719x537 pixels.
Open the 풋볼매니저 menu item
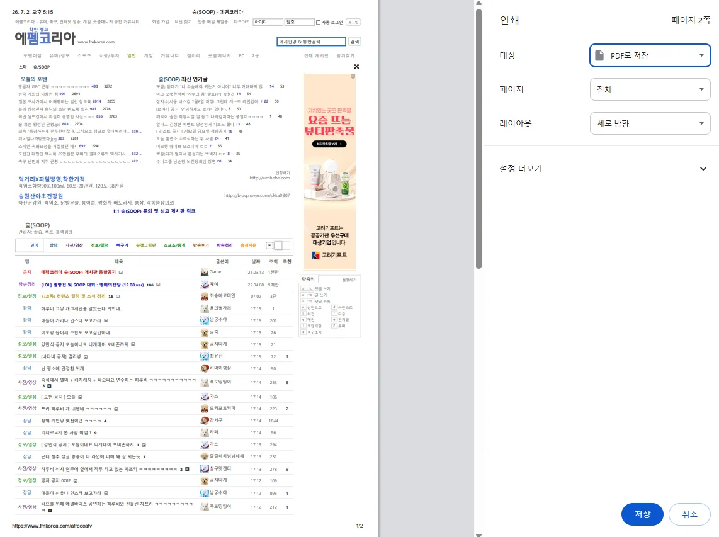[219, 55]
